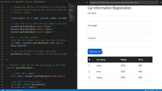Screen dimensions: 162x91
Task: Click the Car name form label
Action: click(92, 13)
